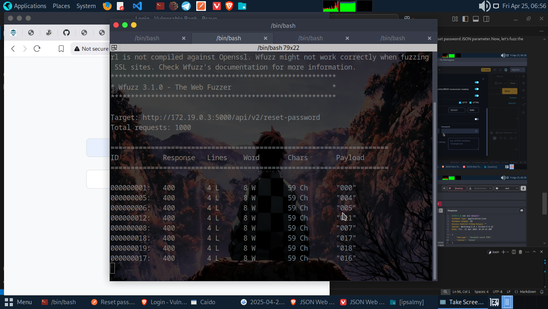Open the taskbar Menu button

tap(19, 302)
